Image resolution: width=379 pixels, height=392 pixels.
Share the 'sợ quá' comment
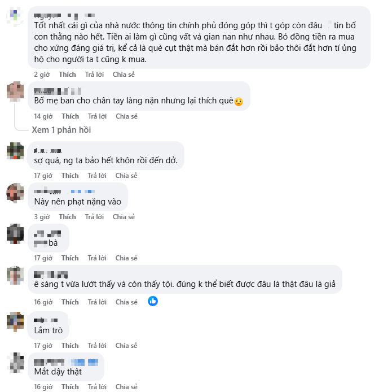[126, 176]
